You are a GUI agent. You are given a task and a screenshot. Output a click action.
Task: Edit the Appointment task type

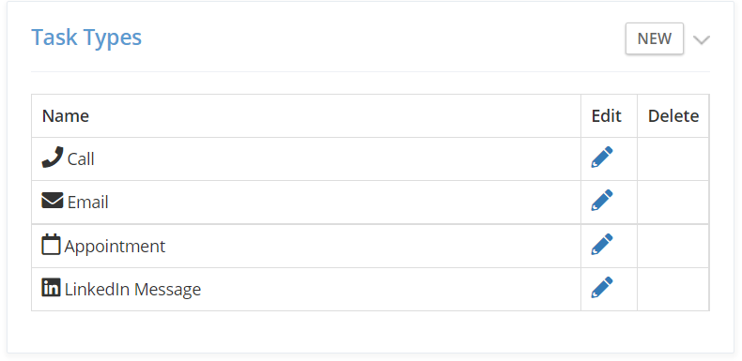(x=602, y=245)
